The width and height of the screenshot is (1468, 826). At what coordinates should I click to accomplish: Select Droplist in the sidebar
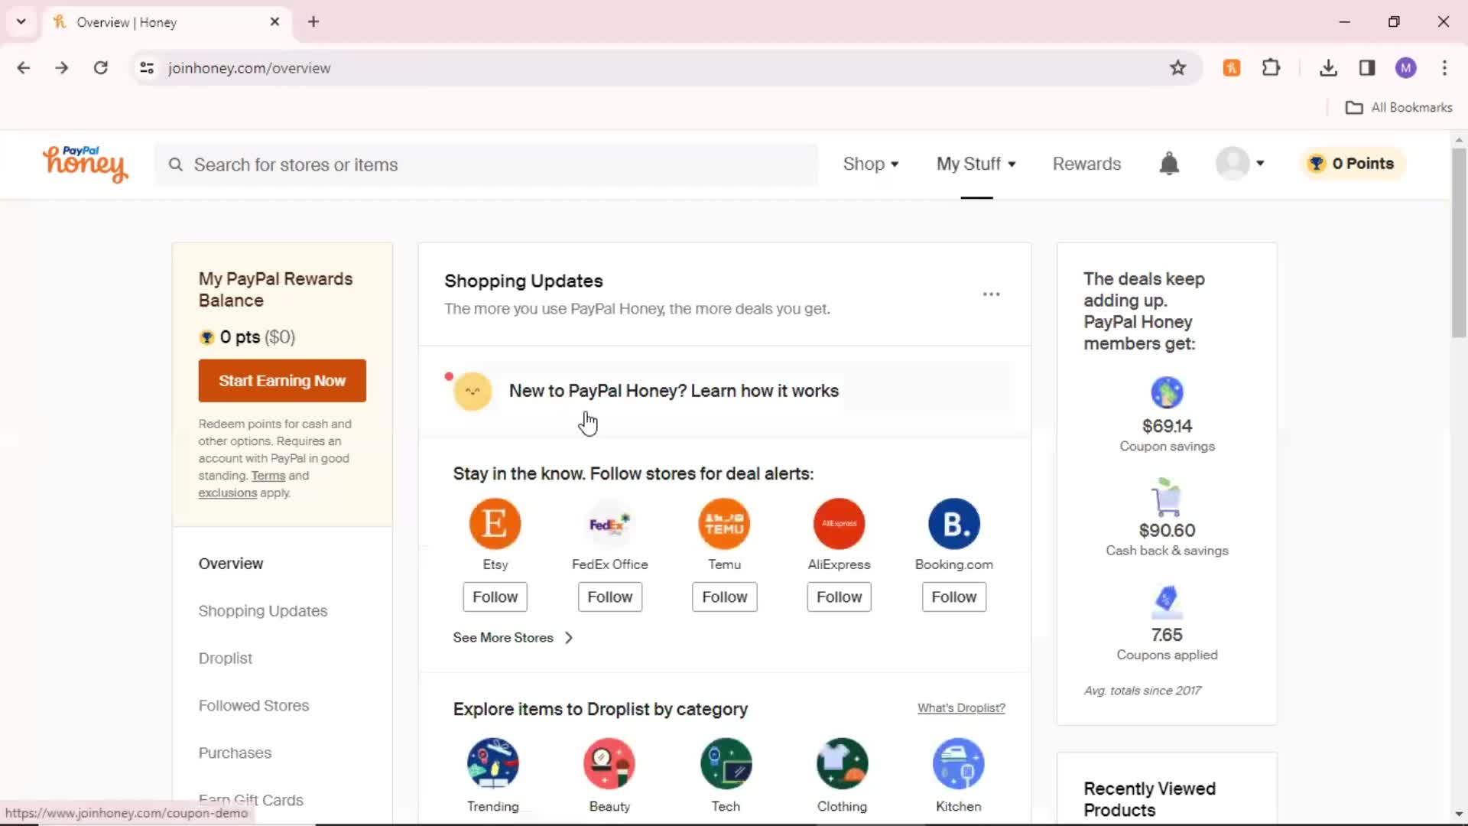(226, 659)
